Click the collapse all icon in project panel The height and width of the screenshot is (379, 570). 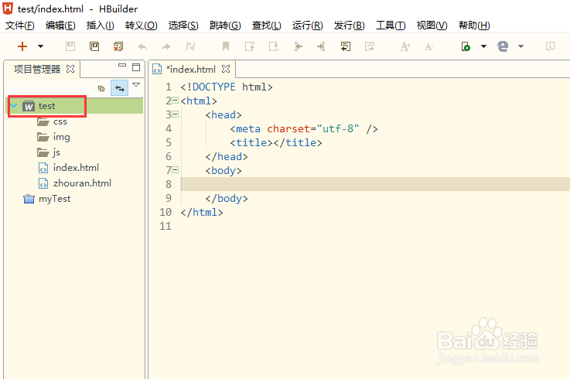click(x=101, y=88)
